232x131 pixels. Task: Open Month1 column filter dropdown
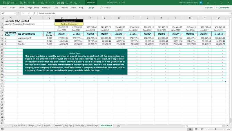(x=68, y=35)
